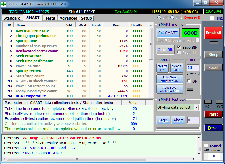Viewport: 225px width, 164px height.
Task: Click the SMART table scroll-down arrow
Action: pyautogui.click(x=151, y=95)
